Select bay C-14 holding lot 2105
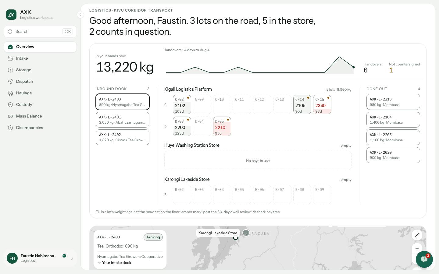The height and width of the screenshot is (274, 439). [x=302, y=104]
